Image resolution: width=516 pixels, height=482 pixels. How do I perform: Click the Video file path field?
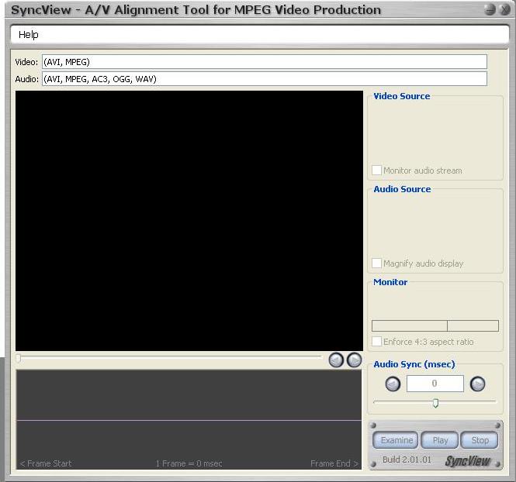tap(265, 62)
